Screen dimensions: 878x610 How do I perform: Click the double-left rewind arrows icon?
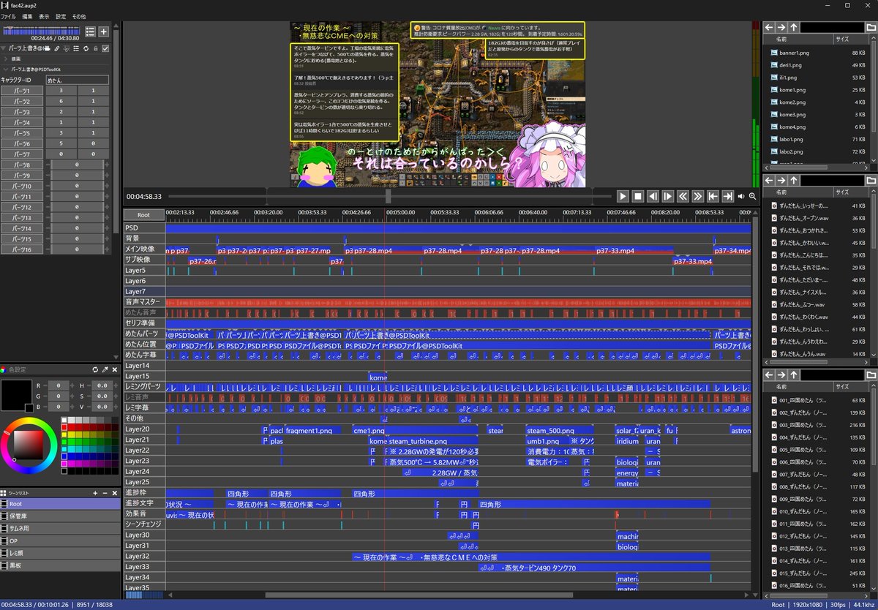coord(683,196)
